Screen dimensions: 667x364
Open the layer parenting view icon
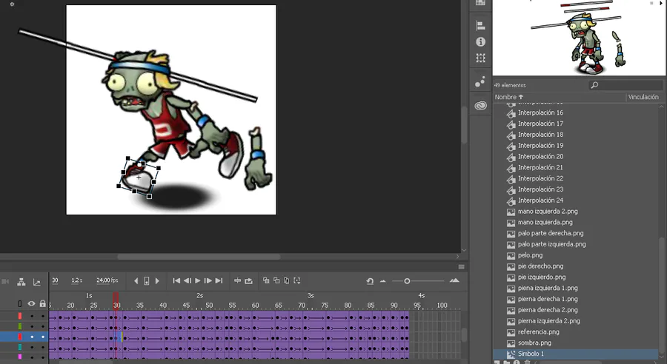pos(21,282)
